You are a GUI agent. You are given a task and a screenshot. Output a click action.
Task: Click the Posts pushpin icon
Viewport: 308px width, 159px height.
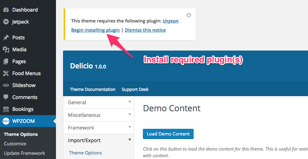[x=6, y=38]
